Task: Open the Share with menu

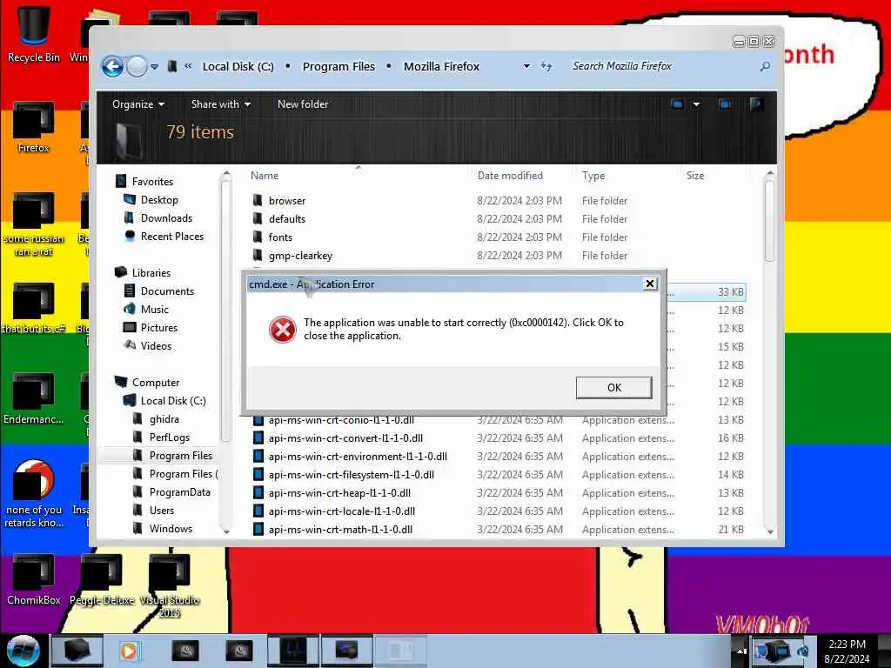Action: (220, 104)
